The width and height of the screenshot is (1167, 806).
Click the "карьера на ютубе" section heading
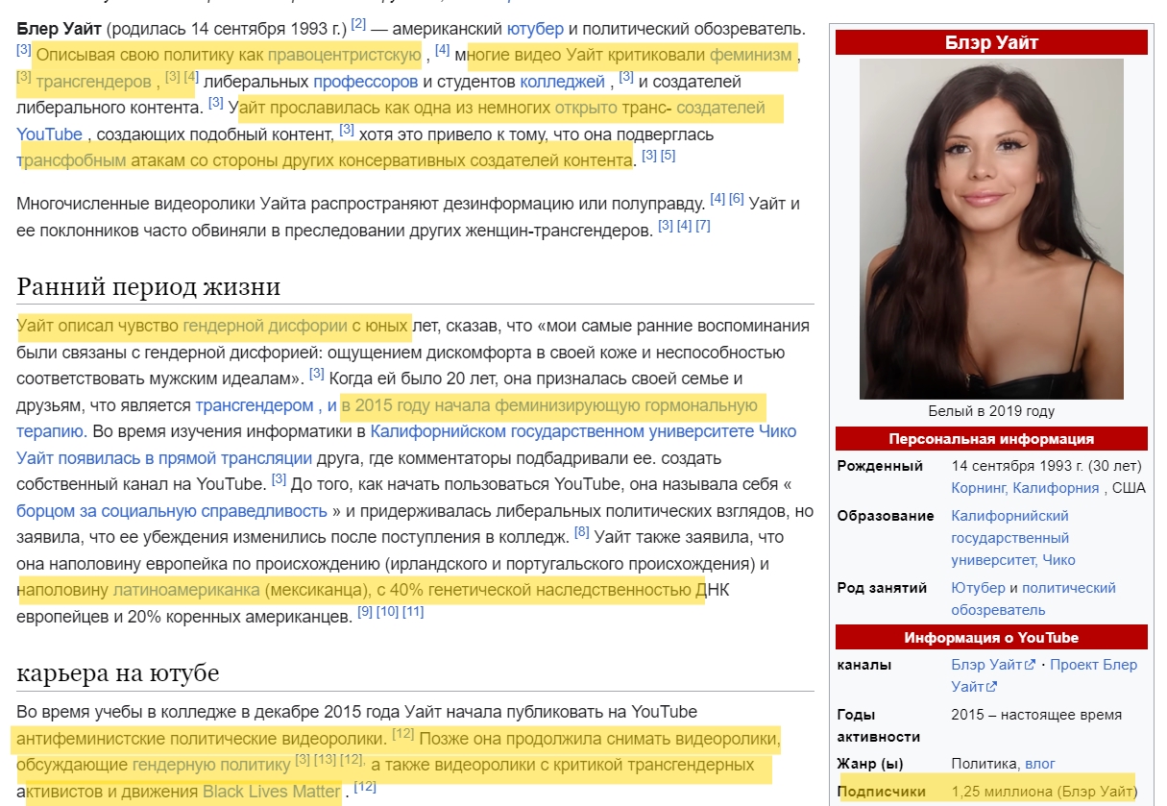118,673
